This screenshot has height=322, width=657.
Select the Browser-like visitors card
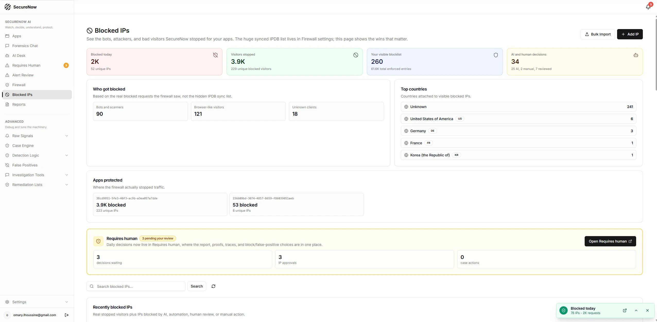pyautogui.click(x=238, y=111)
